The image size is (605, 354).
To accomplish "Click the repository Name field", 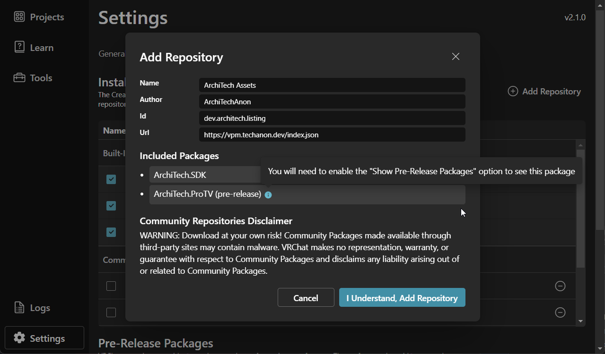I will click(332, 85).
